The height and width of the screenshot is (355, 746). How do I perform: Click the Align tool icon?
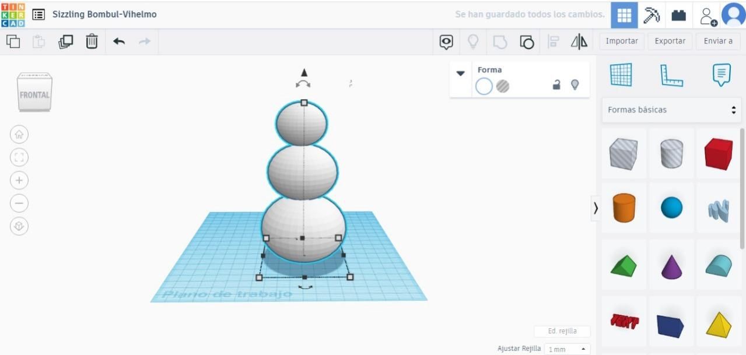[x=553, y=41]
